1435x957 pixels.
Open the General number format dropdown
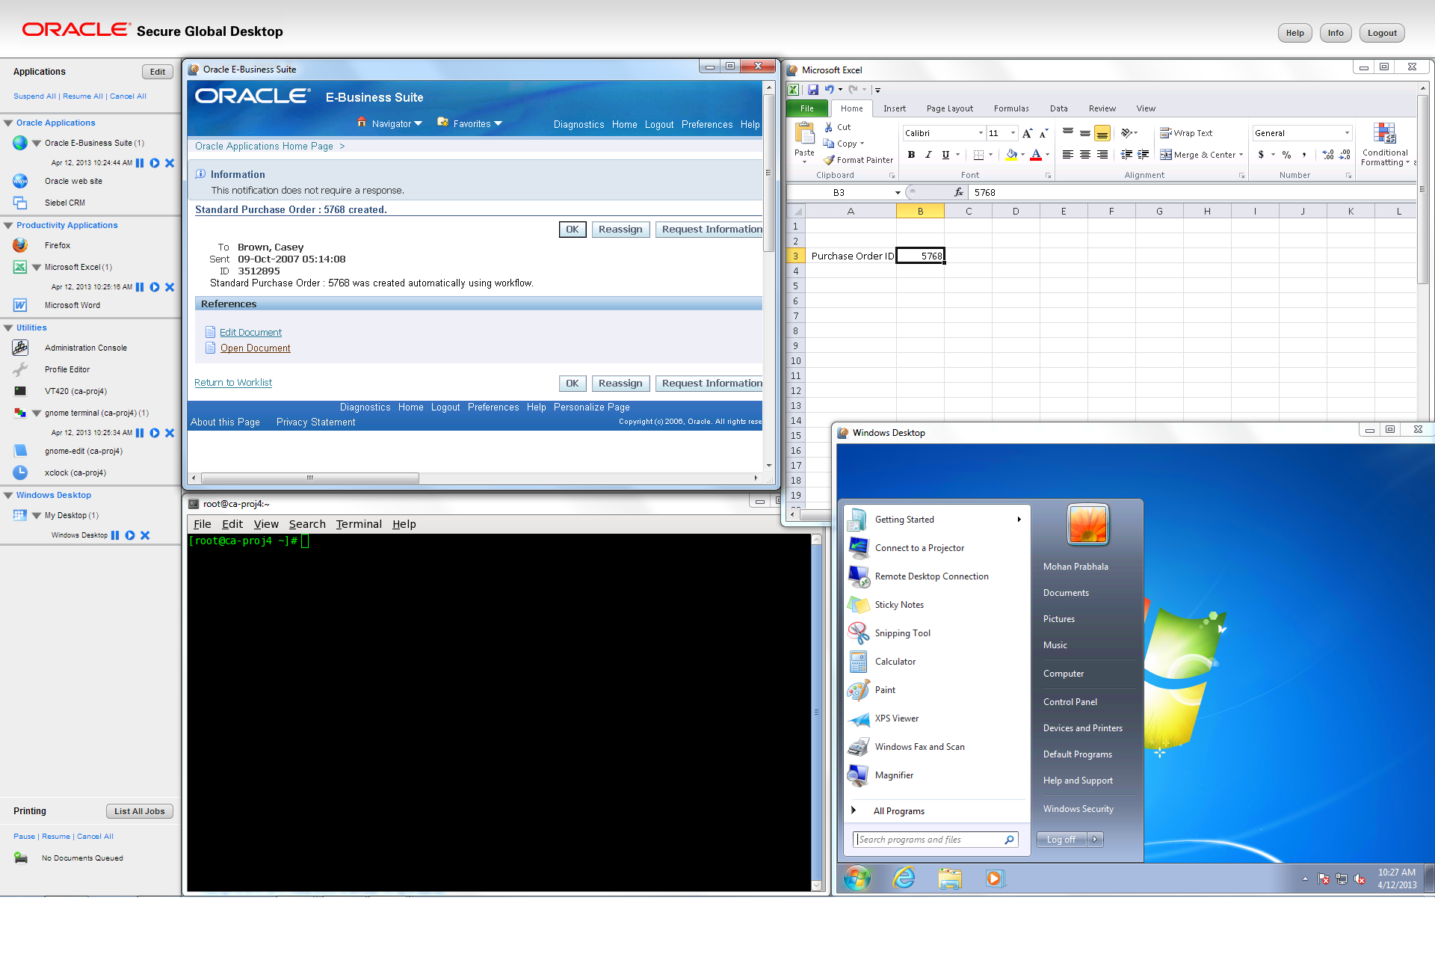coord(1347,133)
